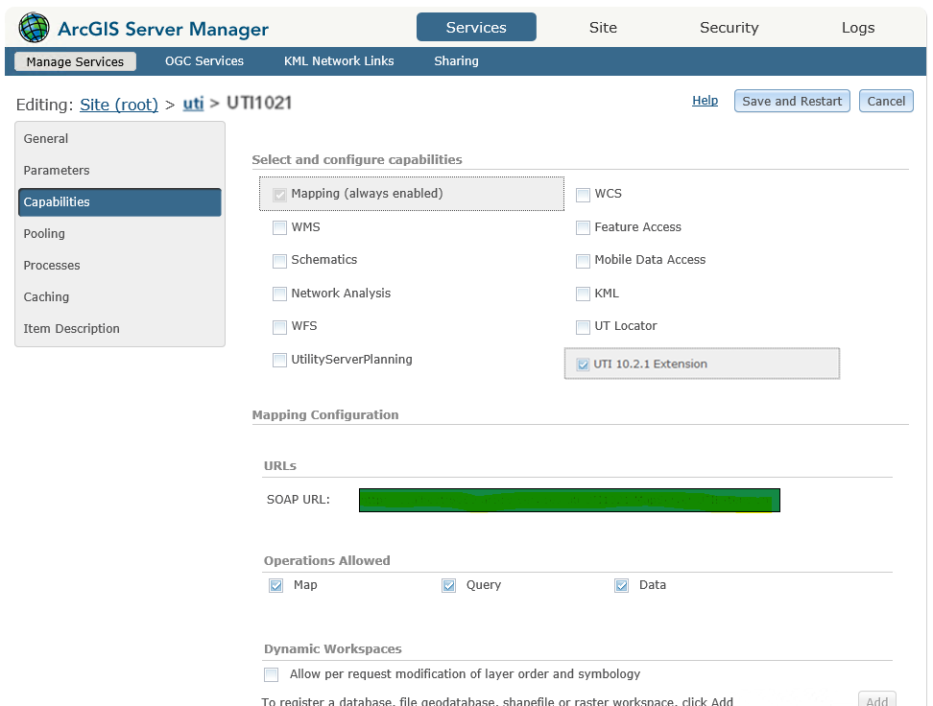Click the 'URLs' section heading
This screenshot has height=706, width=933.
click(280, 465)
